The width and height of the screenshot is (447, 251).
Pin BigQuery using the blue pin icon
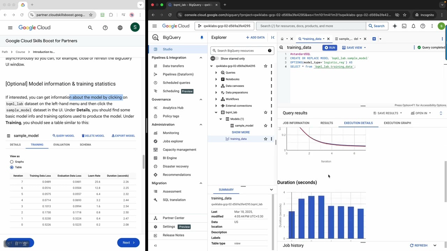201,37
